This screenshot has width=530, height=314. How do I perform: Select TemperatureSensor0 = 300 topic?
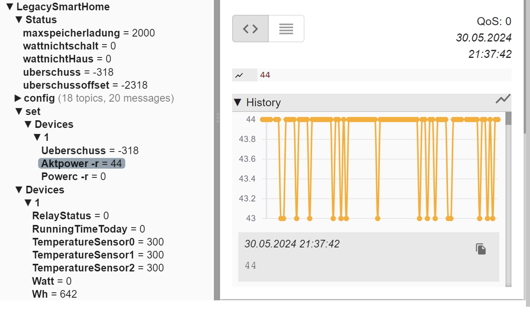(x=98, y=242)
